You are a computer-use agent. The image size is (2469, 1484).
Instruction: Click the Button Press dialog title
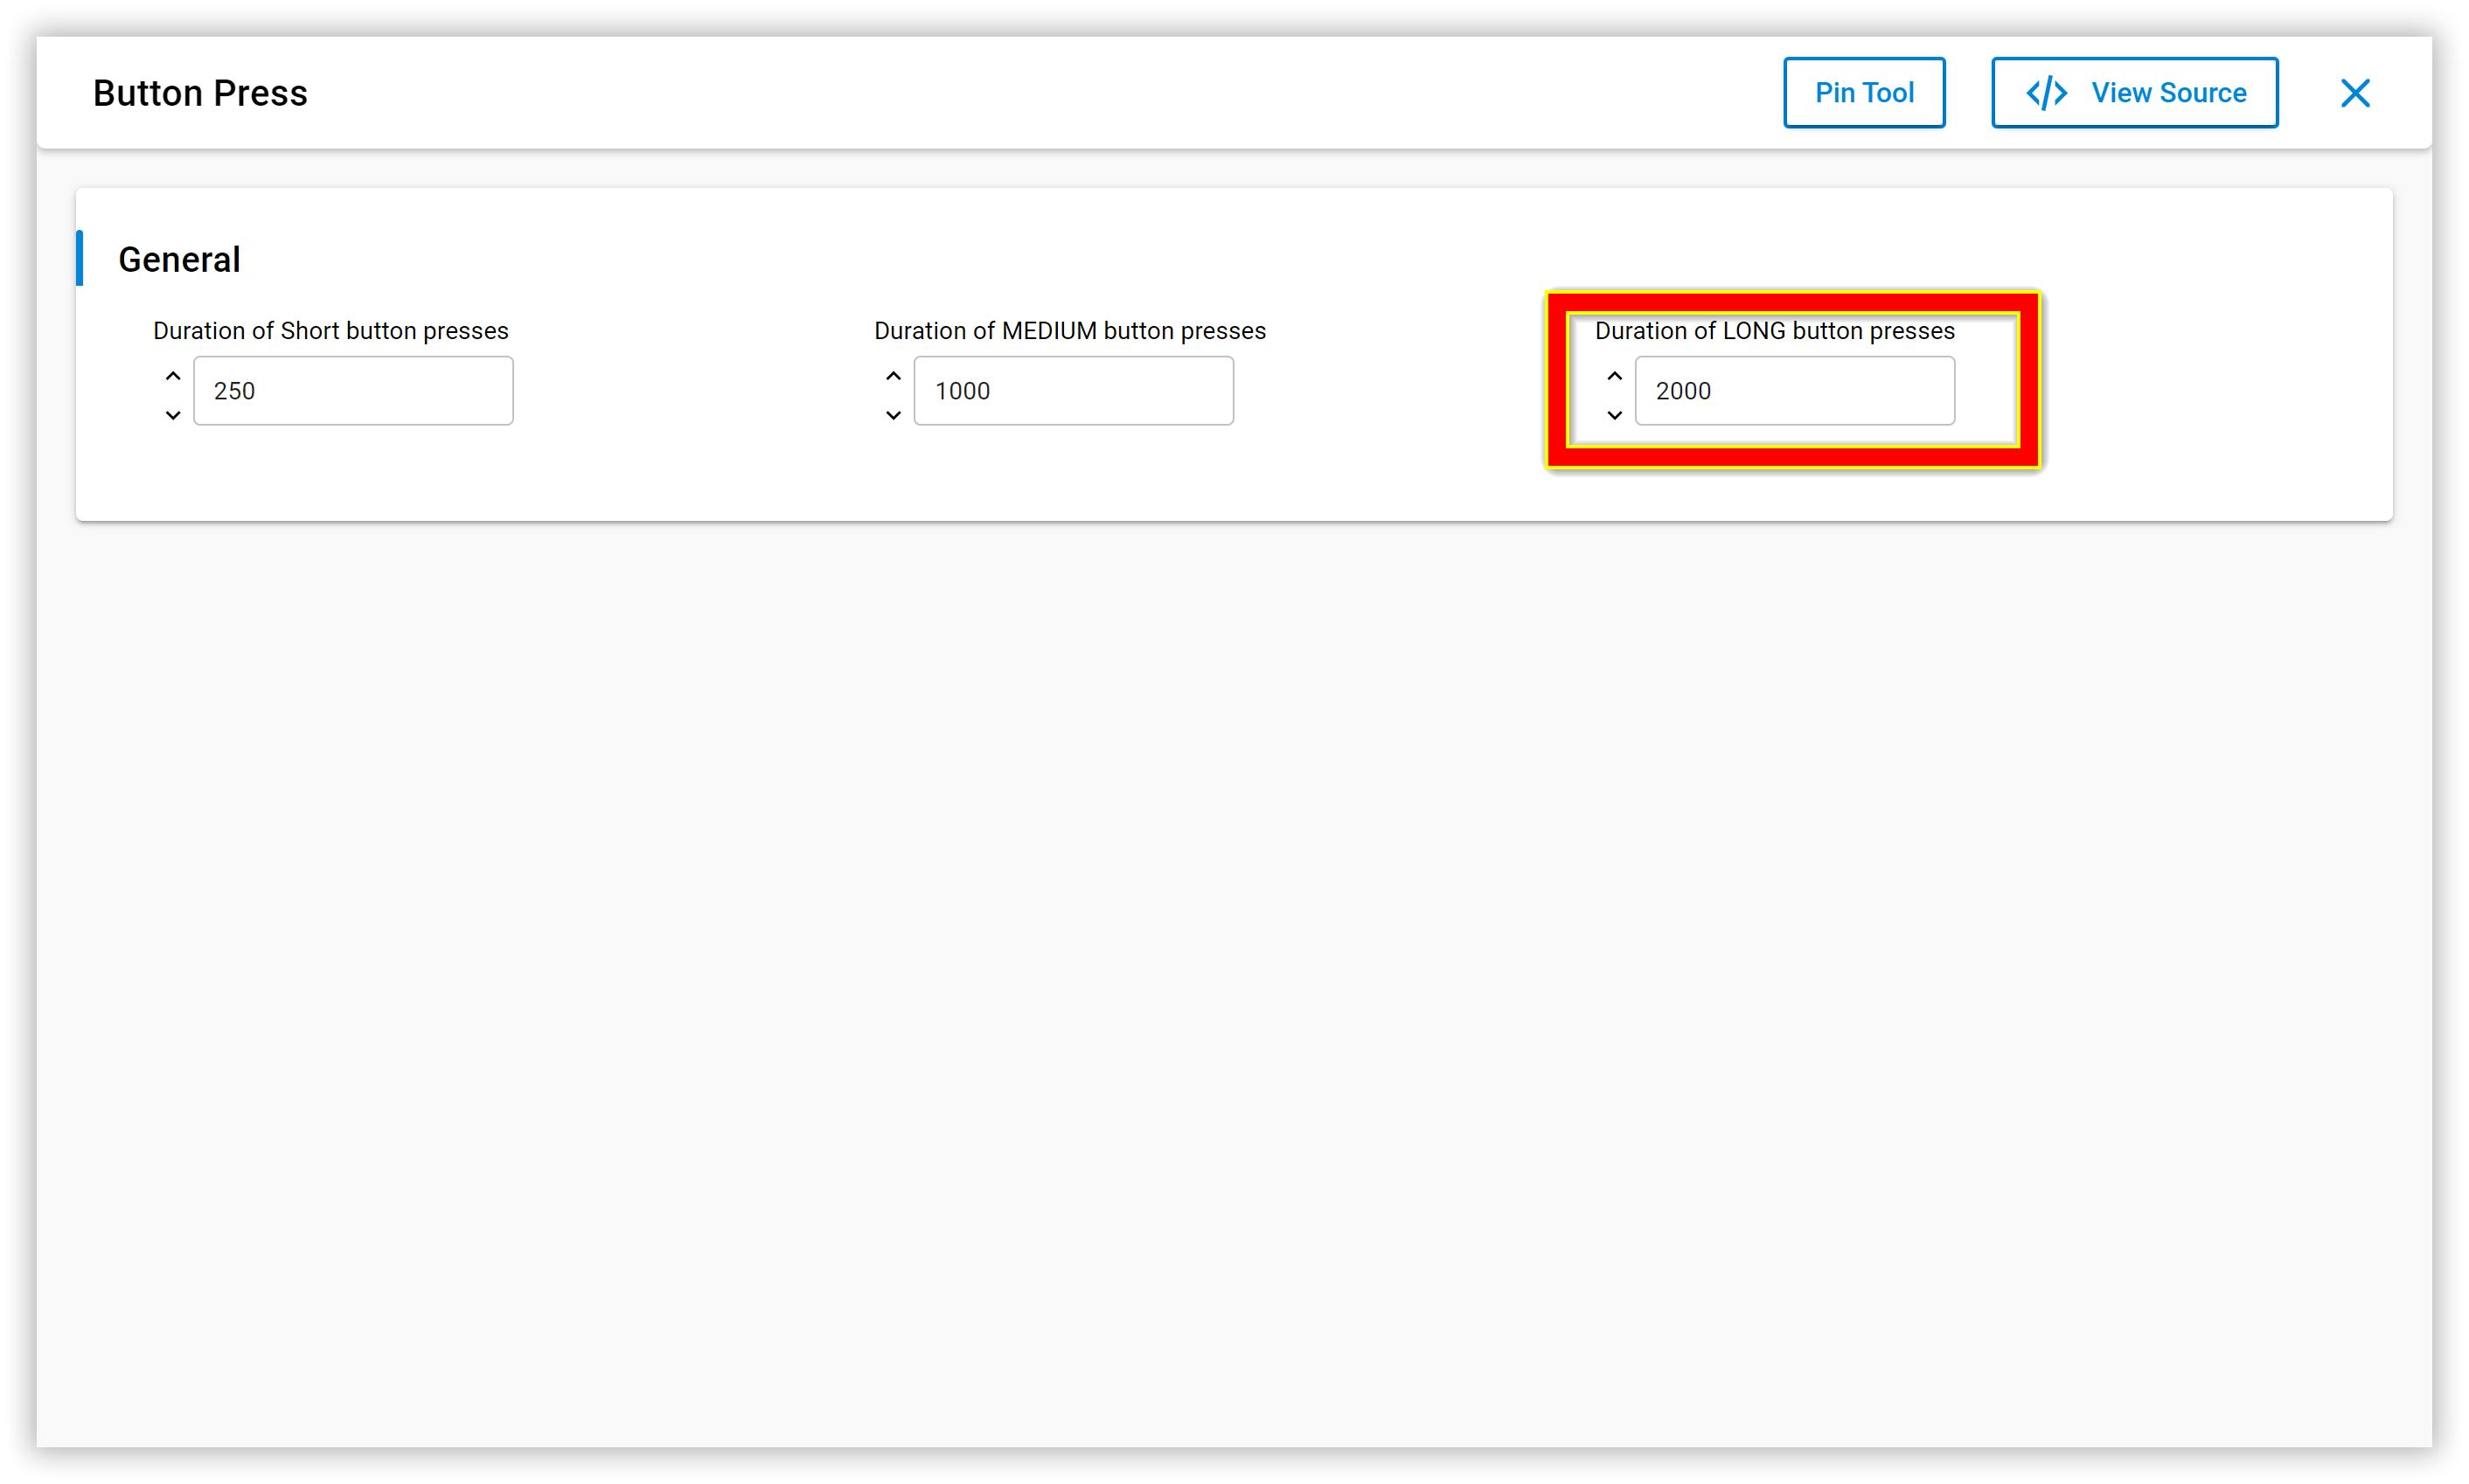click(x=200, y=93)
